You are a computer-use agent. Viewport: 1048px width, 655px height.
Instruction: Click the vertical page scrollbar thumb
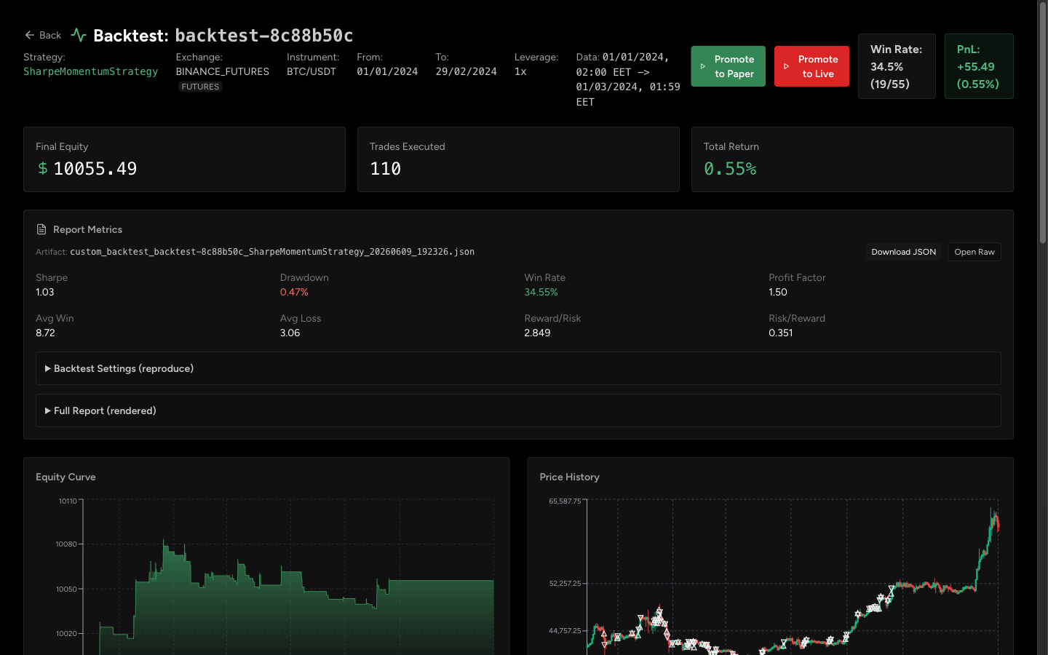1042,124
